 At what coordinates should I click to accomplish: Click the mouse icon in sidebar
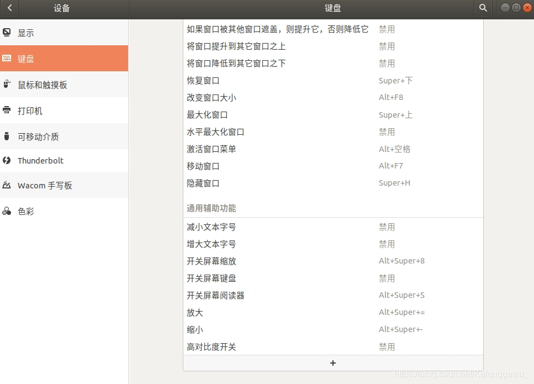point(7,84)
